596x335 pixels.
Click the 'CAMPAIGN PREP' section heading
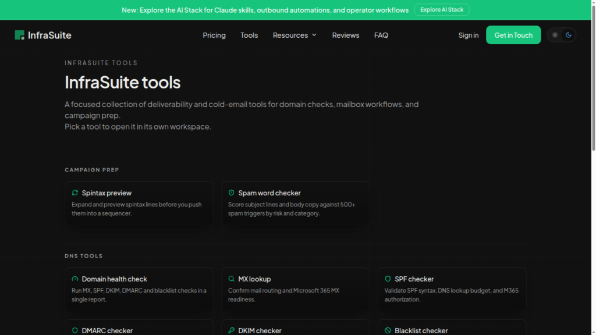(91, 170)
